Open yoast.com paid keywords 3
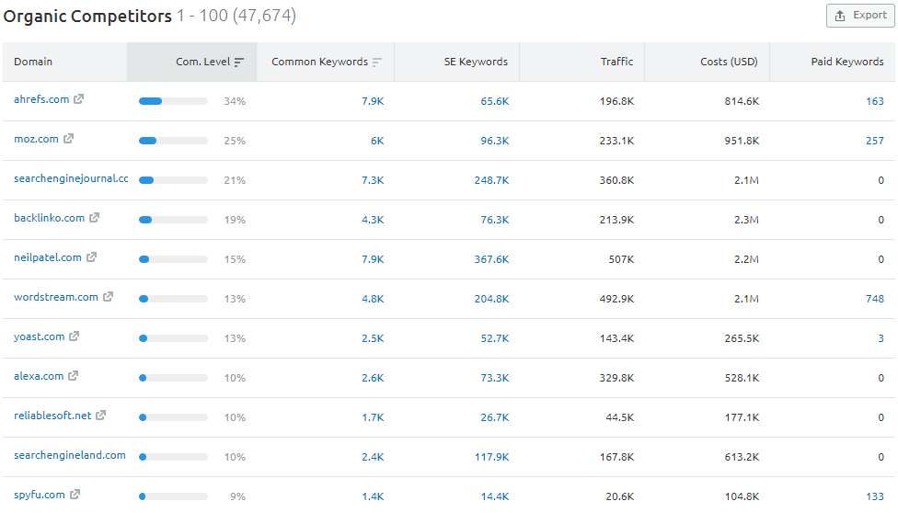Image resolution: width=898 pixels, height=513 pixels. point(881,337)
